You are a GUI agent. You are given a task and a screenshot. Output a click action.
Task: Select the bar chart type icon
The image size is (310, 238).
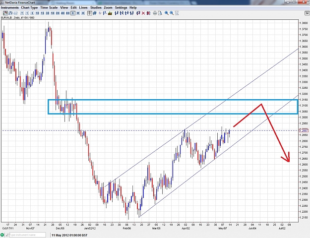tap(10, 13)
